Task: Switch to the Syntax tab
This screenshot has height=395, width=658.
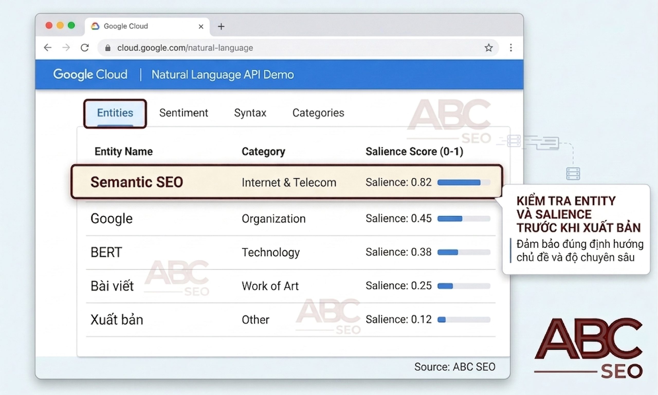Action: pyautogui.click(x=250, y=113)
